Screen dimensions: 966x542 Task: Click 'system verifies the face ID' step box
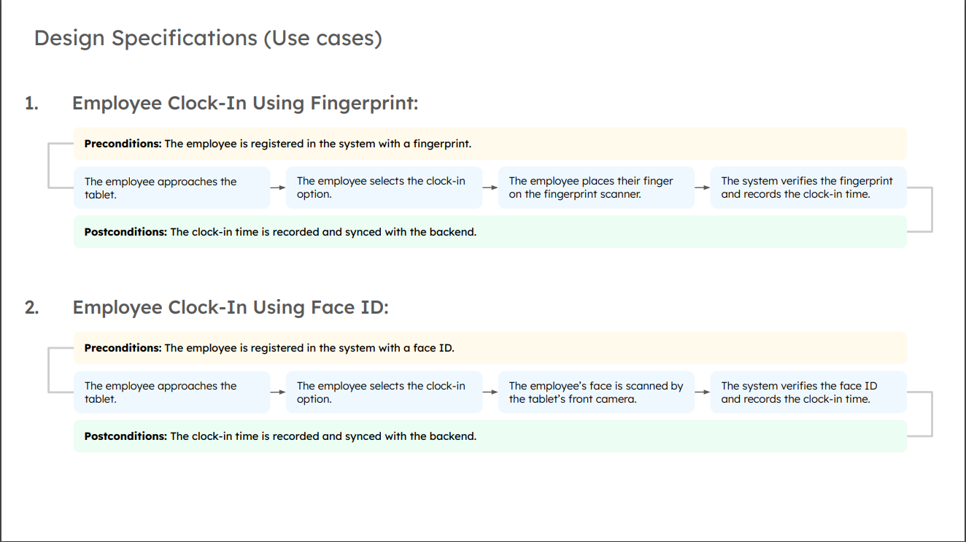pos(808,392)
